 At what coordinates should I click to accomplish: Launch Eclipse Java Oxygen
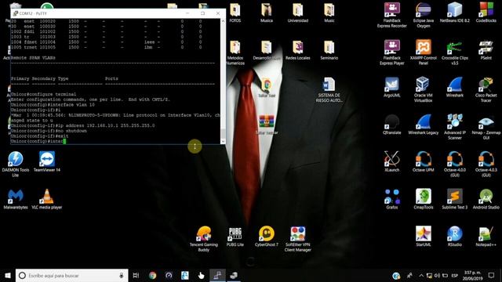coord(424,15)
